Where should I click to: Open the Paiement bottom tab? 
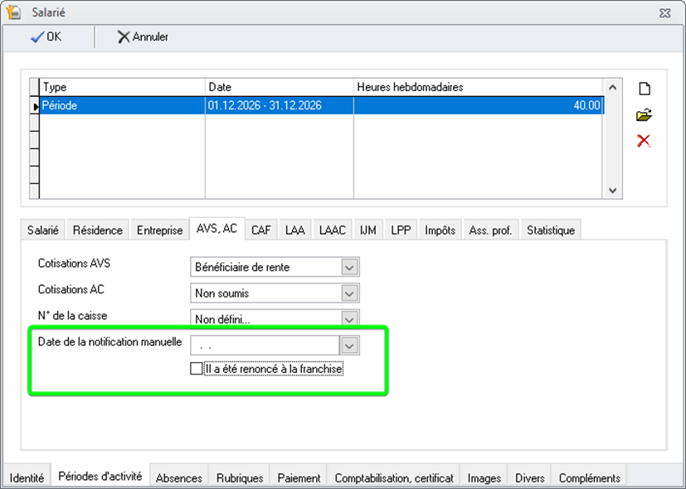(x=299, y=478)
